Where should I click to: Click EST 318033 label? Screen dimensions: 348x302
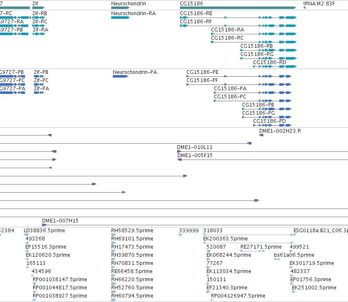213,231
